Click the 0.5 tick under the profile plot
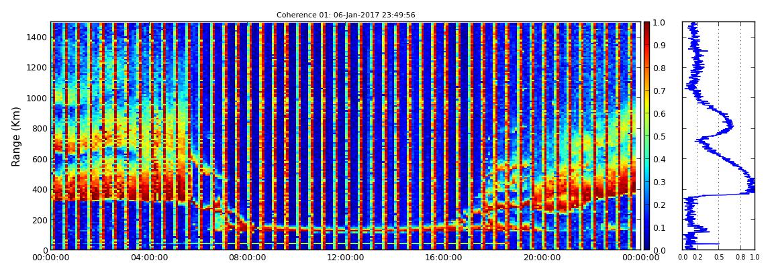The image size is (772, 273). point(719,258)
